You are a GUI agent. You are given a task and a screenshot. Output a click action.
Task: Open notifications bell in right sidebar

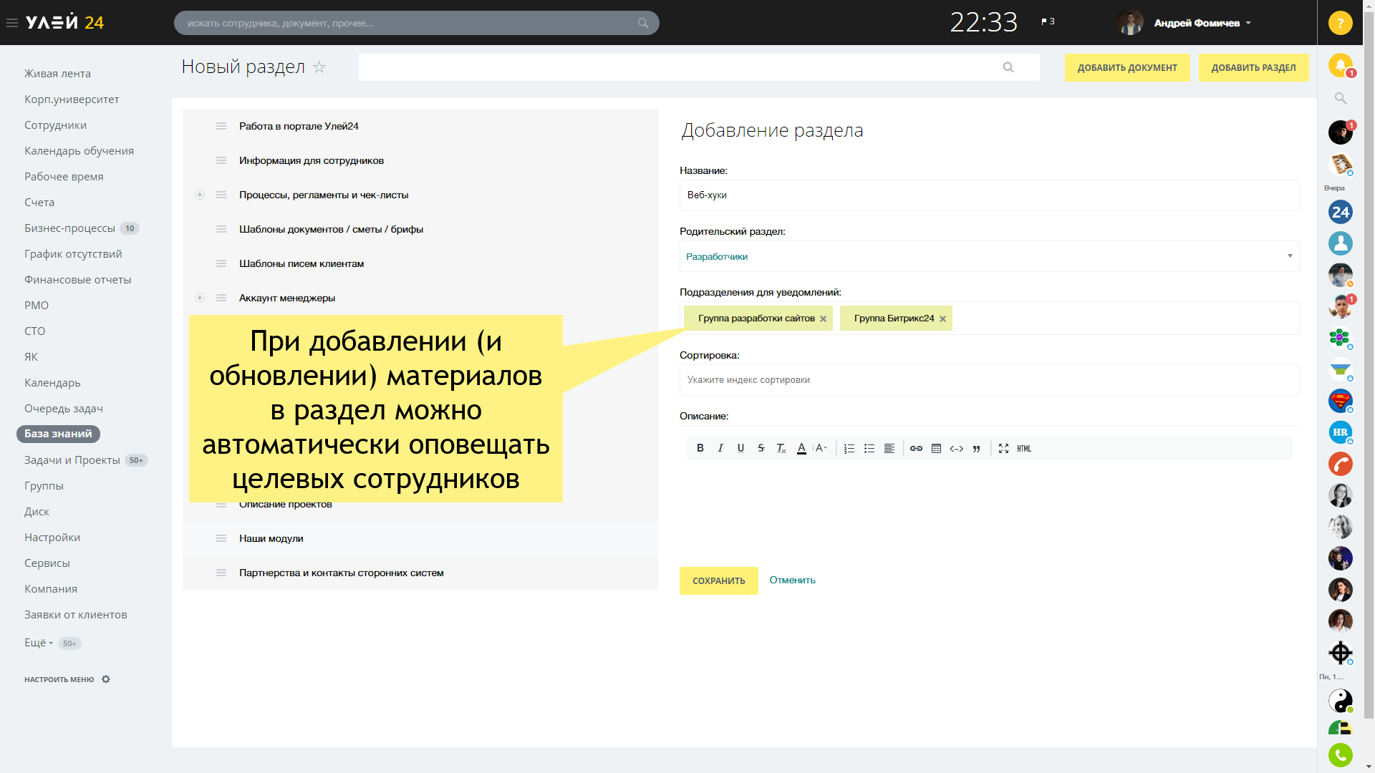pos(1340,65)
